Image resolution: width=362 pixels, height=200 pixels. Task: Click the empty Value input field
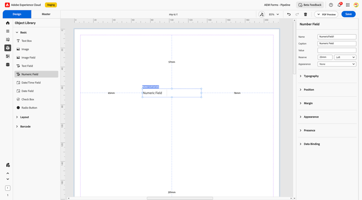point(337,50)
